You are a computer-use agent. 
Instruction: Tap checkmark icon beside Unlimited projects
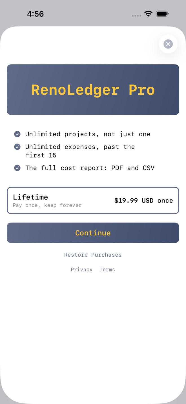tap(17, 134)
